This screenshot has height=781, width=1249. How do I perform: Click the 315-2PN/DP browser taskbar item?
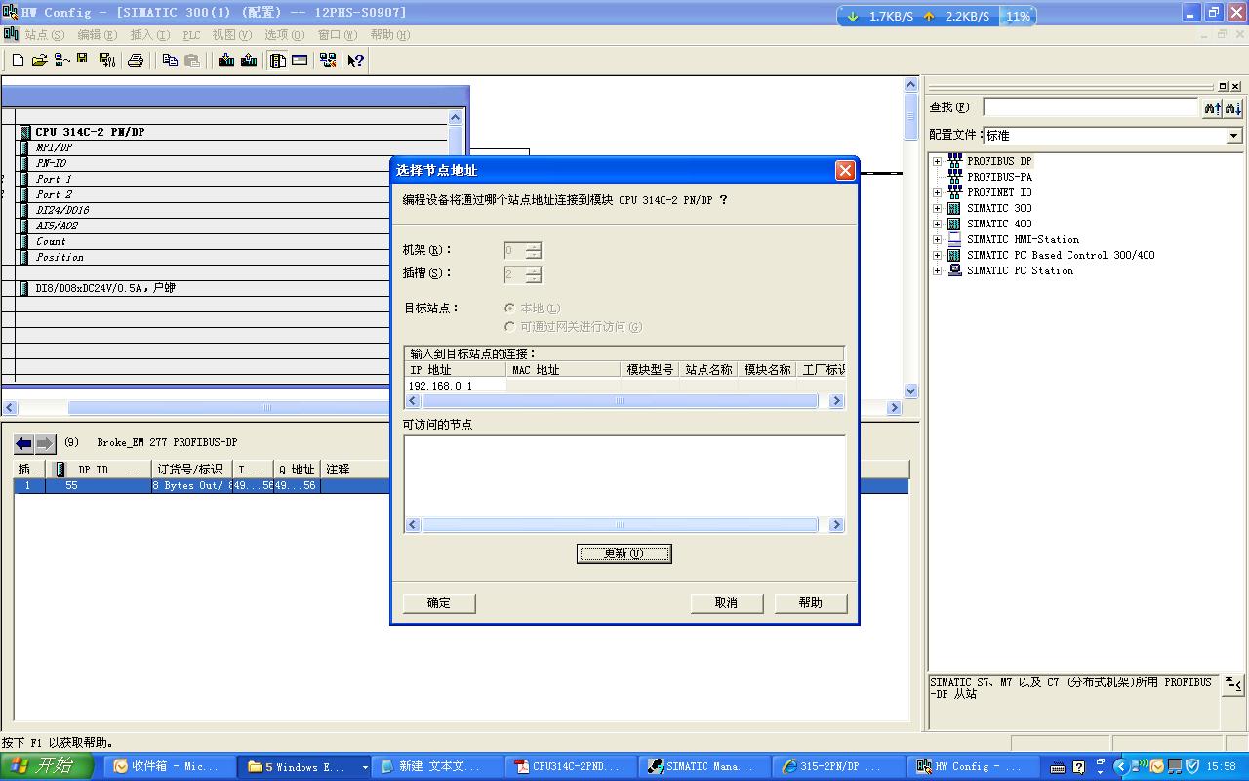coord(839,766)
